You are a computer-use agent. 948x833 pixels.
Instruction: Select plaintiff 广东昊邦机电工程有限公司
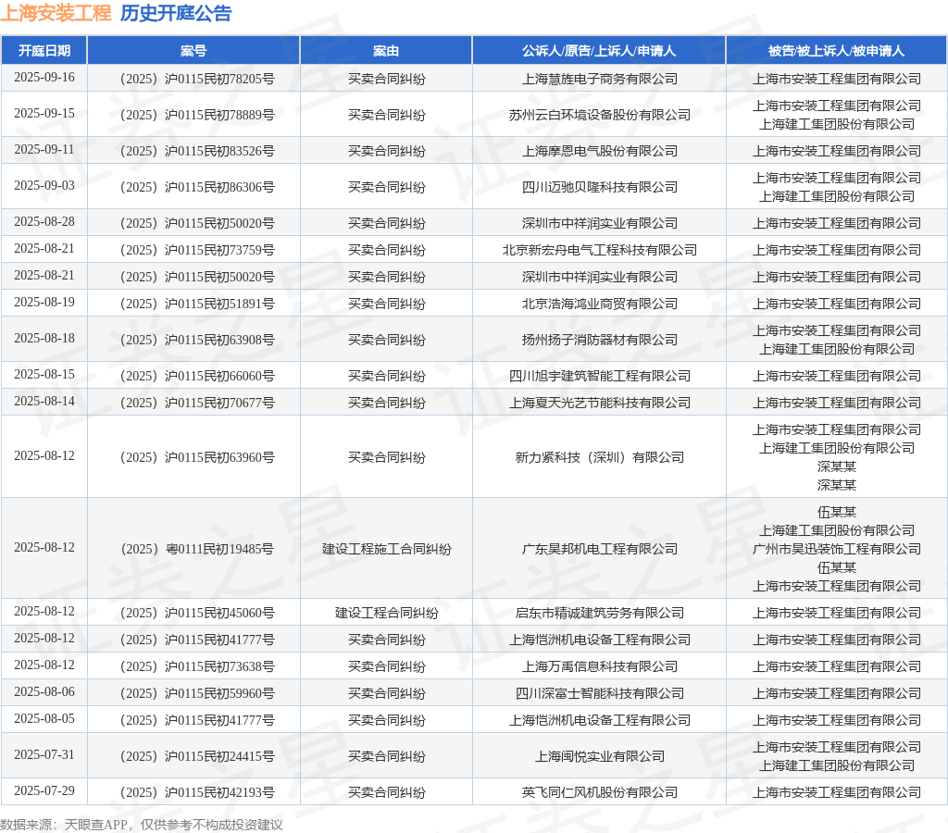point(599,549)
